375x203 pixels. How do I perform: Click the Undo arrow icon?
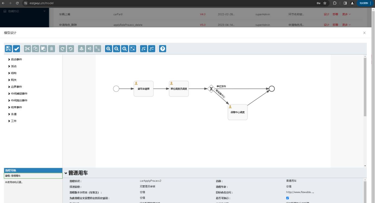(71, 49)
